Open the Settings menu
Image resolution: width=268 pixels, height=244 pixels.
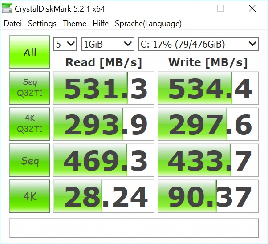click(x=42, y=24)
